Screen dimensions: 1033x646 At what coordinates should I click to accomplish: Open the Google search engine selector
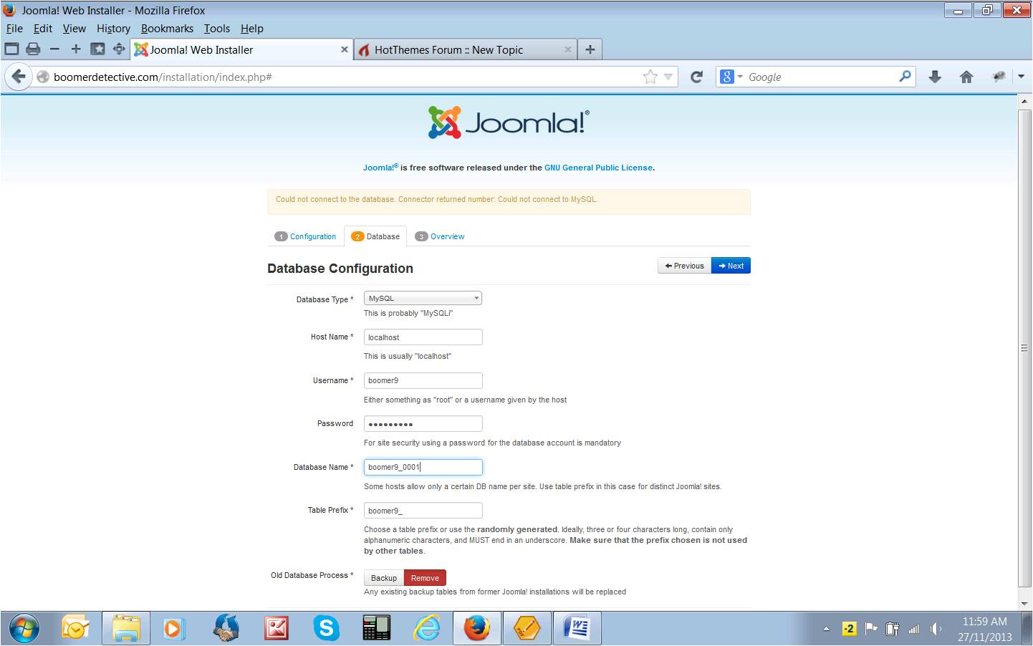click(x=731, y=77)
